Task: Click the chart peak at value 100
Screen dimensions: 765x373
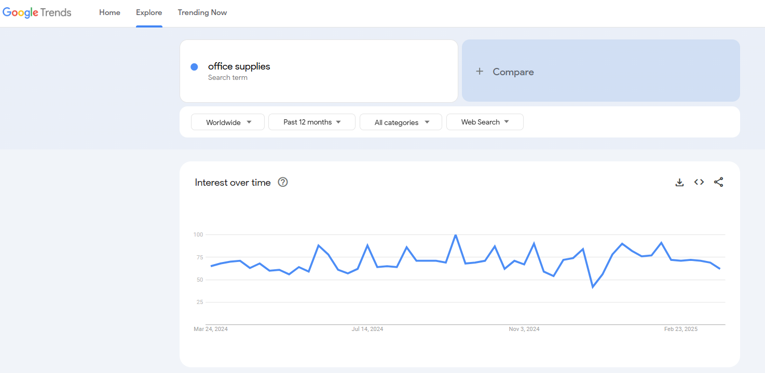Action: point(456,235)
